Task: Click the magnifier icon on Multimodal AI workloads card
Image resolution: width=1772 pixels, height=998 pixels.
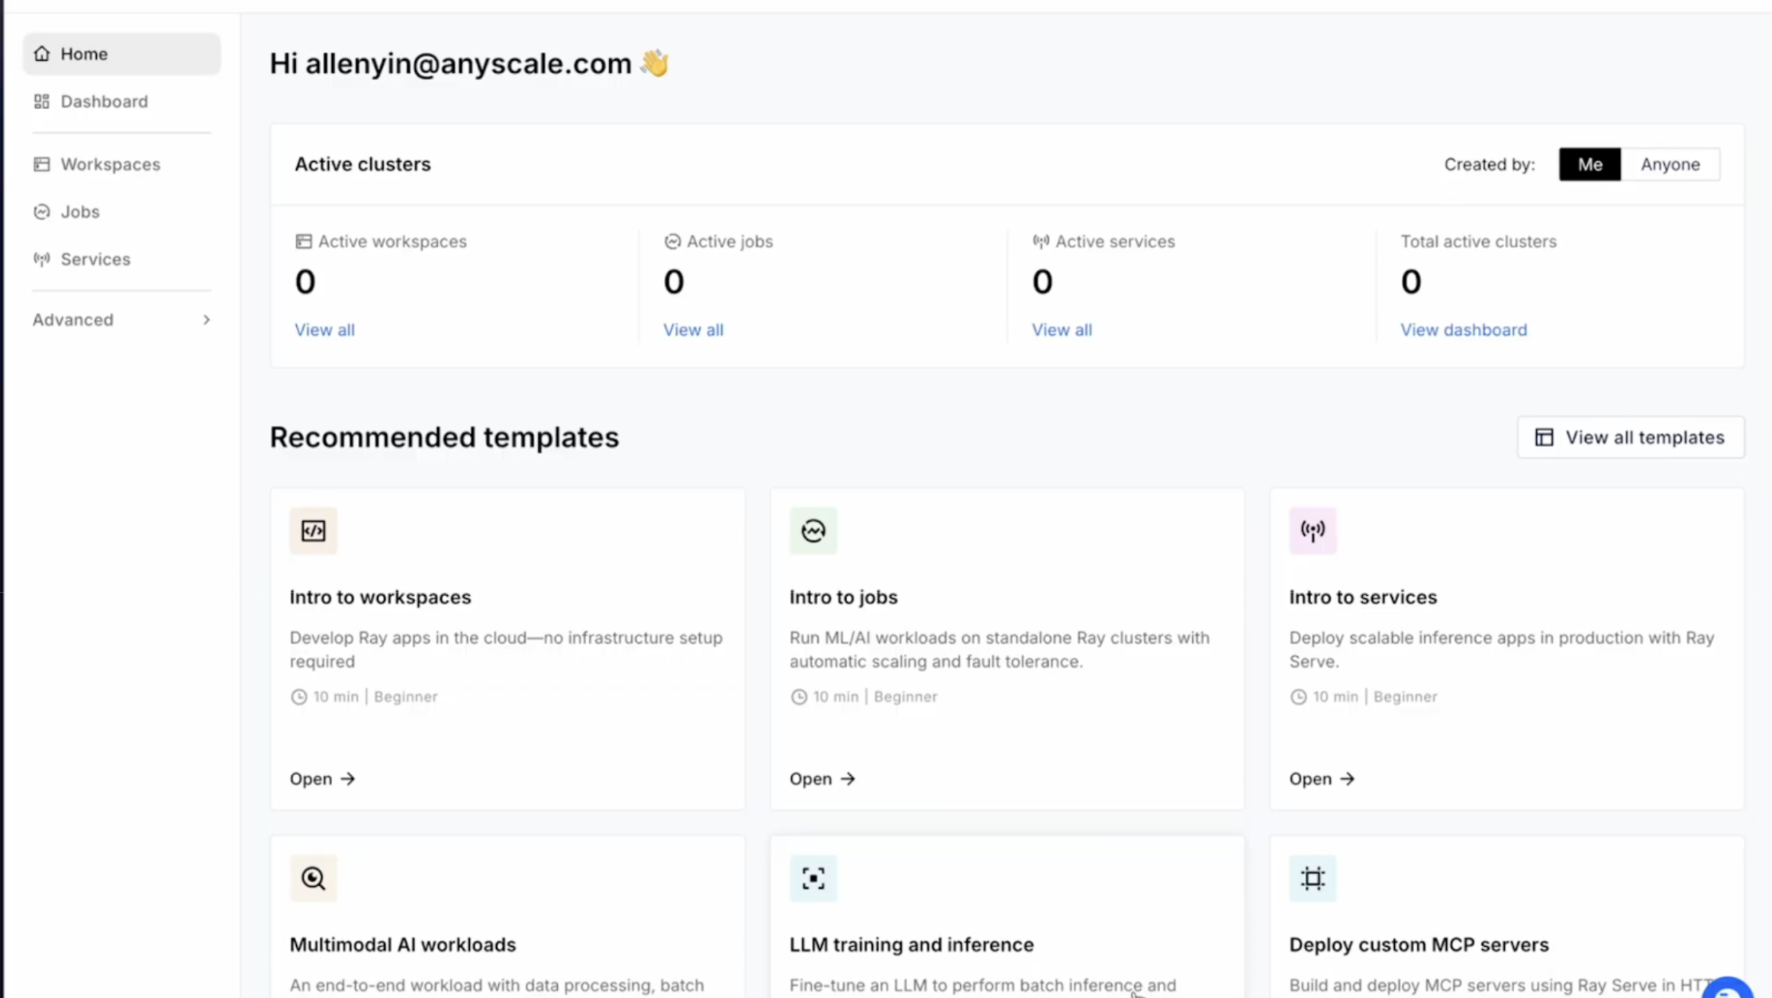Action: [x=313, y=878]
